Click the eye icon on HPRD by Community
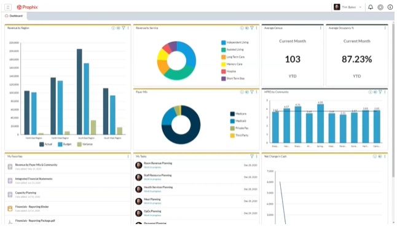This screenshot has height=229, width=397. (375, 92)
